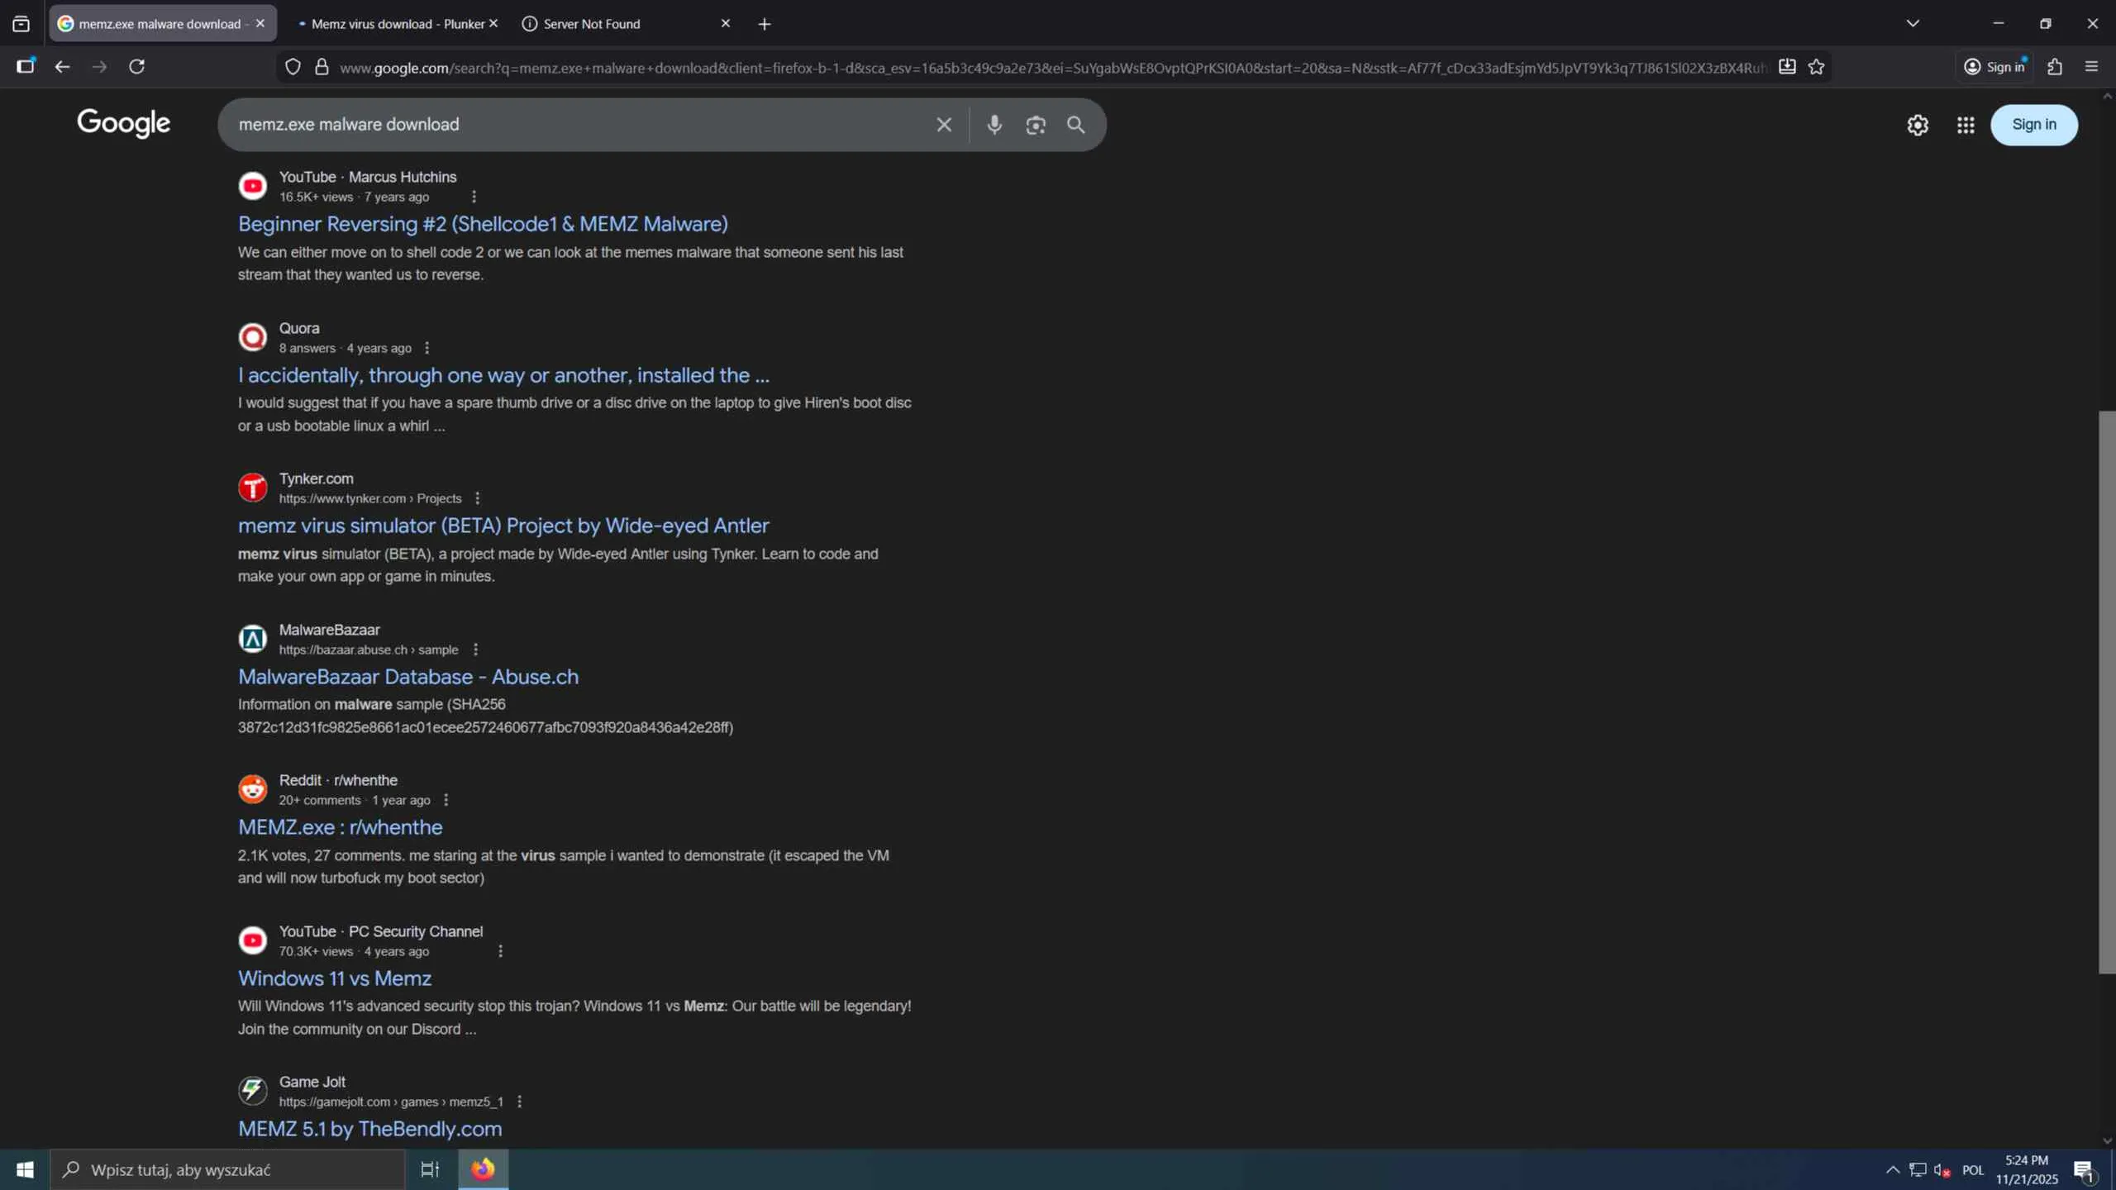Open Google Lens image search icon
The height and width of the screenshot is (1190, 2116).
1036,125
